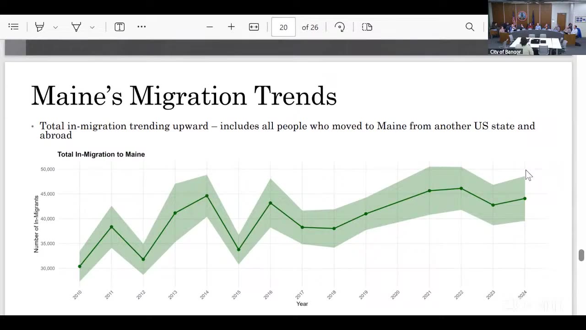Zoom in with the plus button
The width and height of the screenshot is (586, 330).
[231, 27]
